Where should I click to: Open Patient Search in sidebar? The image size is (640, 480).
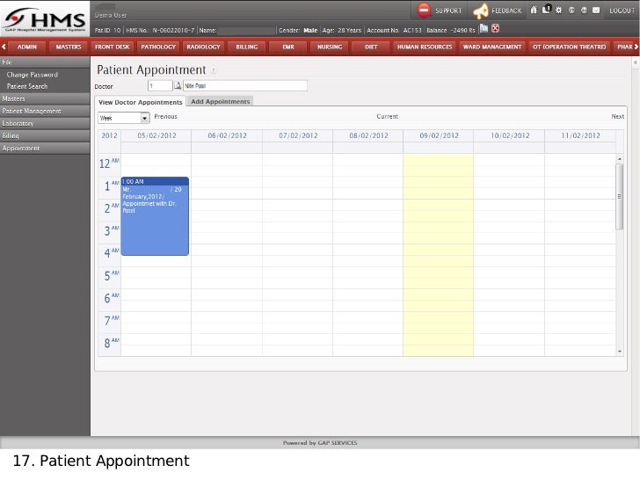coord(27,86)
